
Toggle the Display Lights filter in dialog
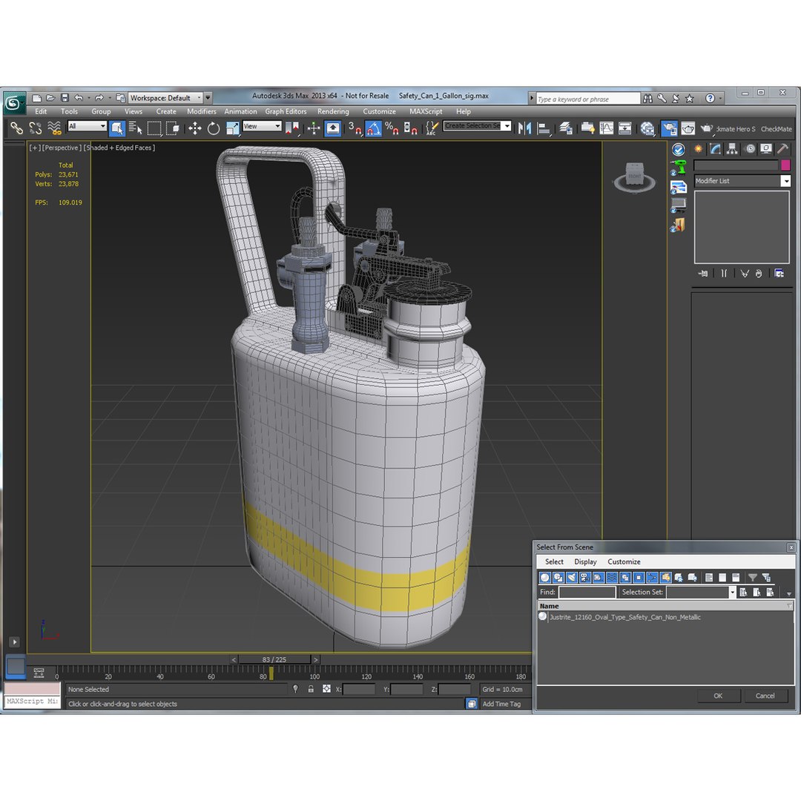[x=572, y=578]
